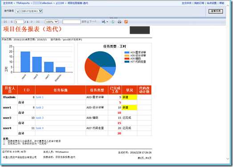Click the A07-代码走查 legend color swatch
The image size is (233, 167).
click(x=127, y=62)
